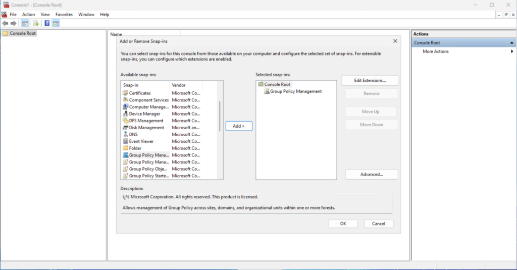517x270 pixels.
Task: Click the available snap-ins list scrollbar
Action: [220, 116]
